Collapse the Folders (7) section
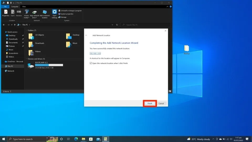 [x=26, y=31]
